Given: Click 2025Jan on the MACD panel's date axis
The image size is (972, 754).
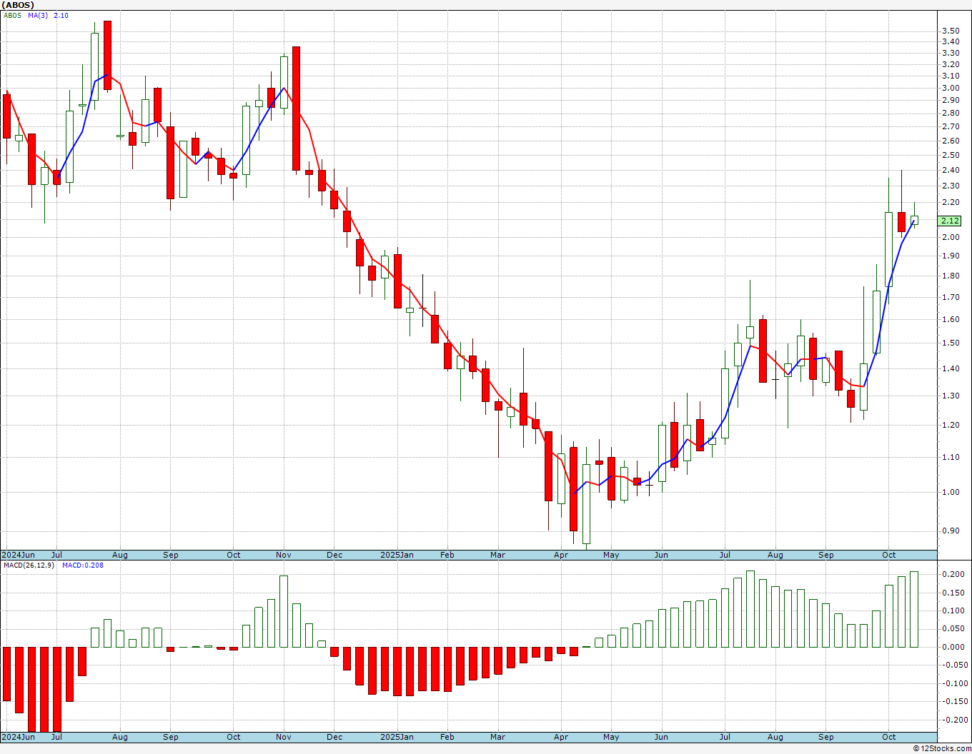Looking at the screenshot, I should point(397,737).
